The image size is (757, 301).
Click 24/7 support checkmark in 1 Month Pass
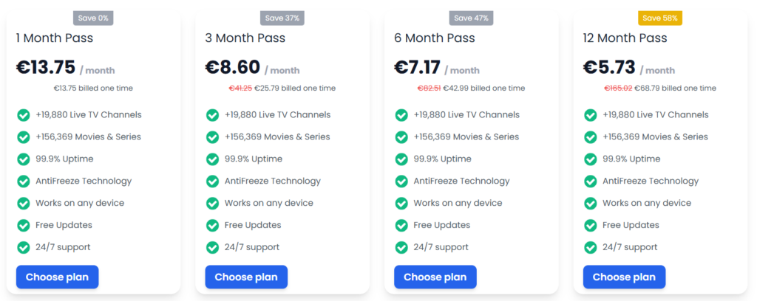pos(23,248)
